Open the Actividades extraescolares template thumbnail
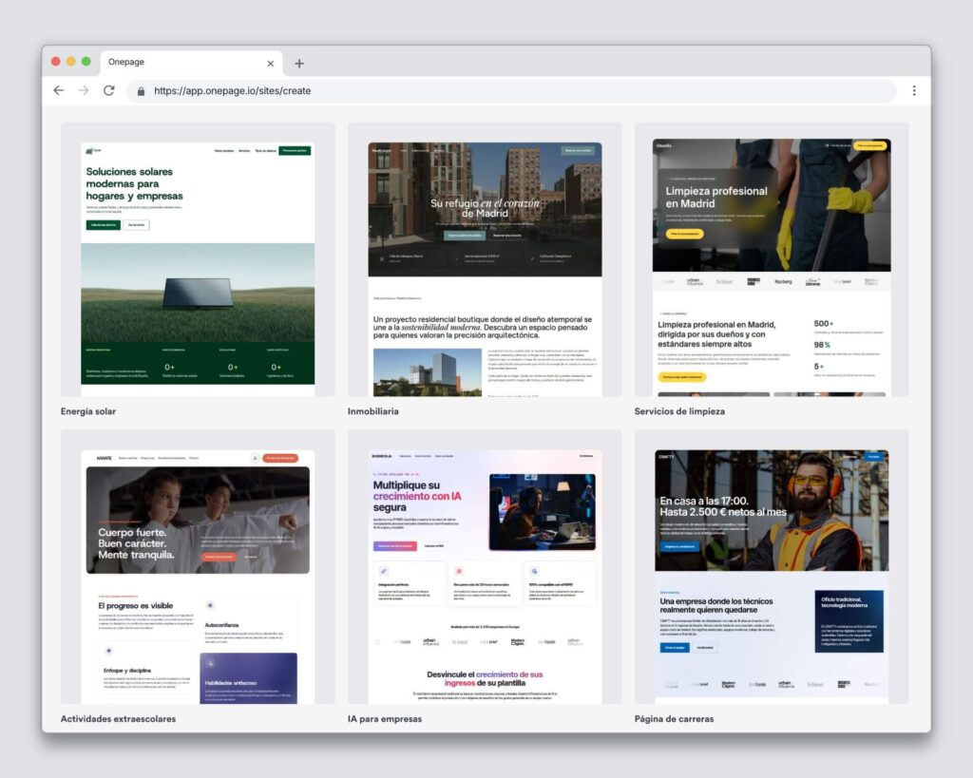The height and width of the screenshot is (778, 973). [198, 567]
